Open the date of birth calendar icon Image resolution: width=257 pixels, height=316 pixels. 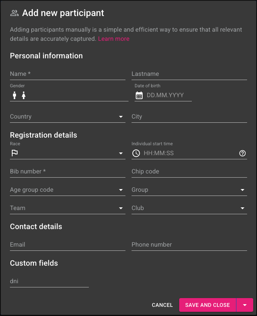(x=139, y=95)
